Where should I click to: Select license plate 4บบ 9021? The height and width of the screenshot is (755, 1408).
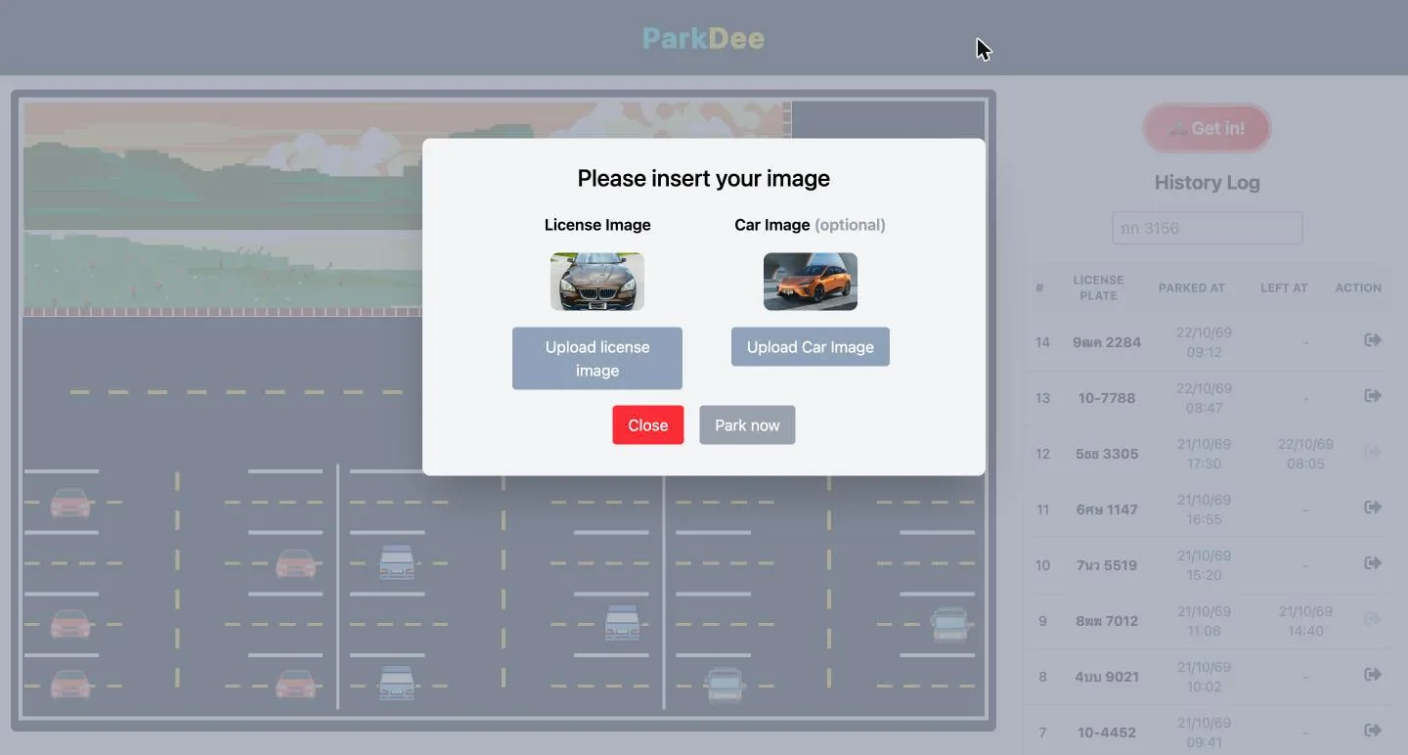click(x=1107, y=677)
